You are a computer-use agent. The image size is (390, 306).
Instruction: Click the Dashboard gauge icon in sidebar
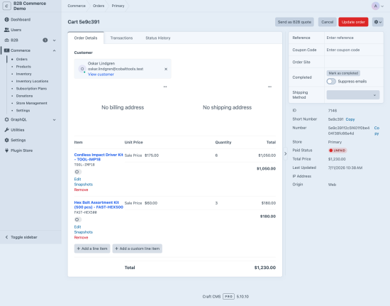(6, 19)
